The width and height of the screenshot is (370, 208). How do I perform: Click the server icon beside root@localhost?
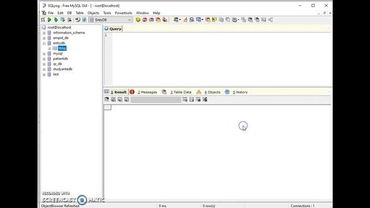(x=44, y=27)
